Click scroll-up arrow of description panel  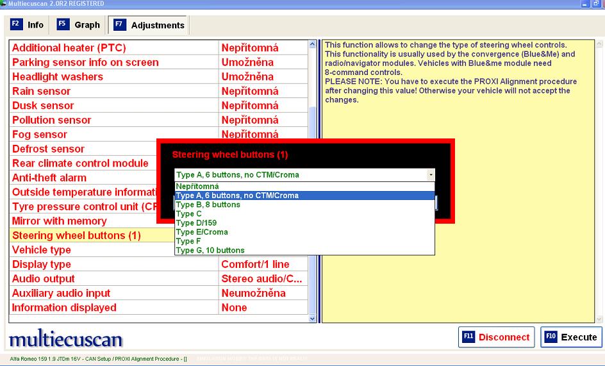point(599,44)
